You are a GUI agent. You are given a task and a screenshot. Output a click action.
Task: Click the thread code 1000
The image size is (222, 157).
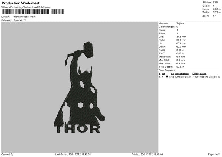[196, 77]
